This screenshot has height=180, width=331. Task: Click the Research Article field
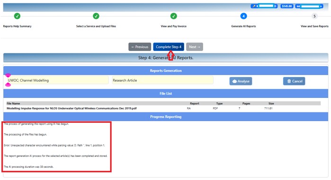click(162, 80)
